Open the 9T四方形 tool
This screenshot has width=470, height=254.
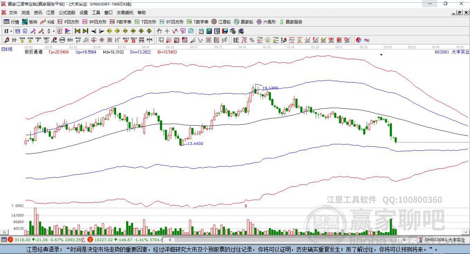(x=171, y=22)
